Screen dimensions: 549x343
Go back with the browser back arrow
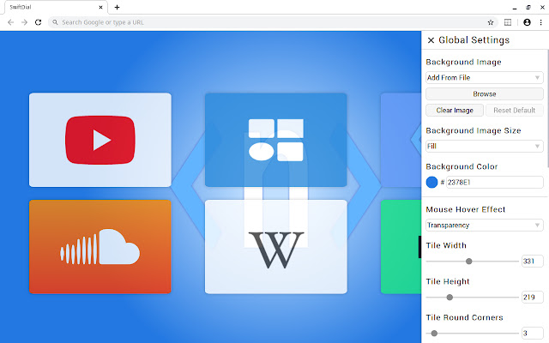(x=10, y=22)
